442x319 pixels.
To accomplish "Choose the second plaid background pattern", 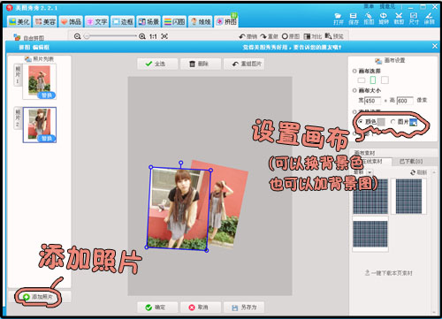I will point(408,196).
